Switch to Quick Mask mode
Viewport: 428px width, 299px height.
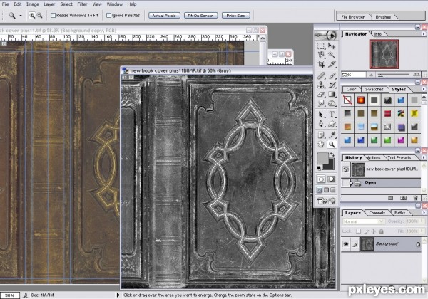[332, 179]
